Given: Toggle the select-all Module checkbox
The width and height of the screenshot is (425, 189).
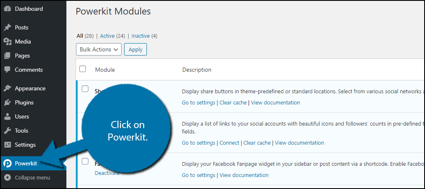Looking at the screenshot, I should coord(83,69).
